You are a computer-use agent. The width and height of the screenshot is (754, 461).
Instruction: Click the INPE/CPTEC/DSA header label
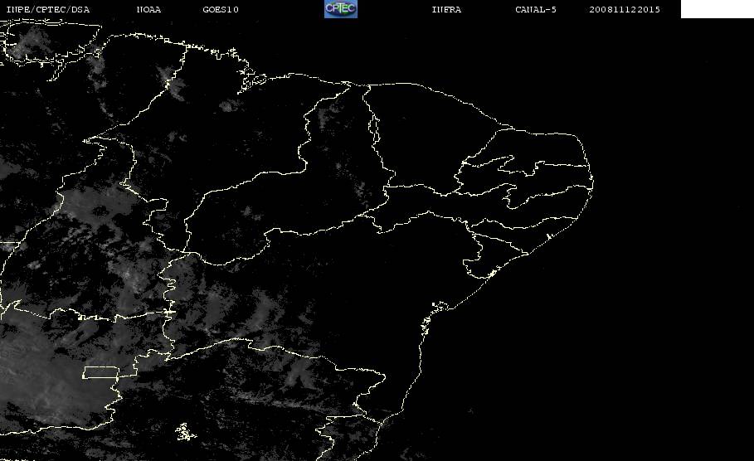pyautogui.click(x=47, y=9)
